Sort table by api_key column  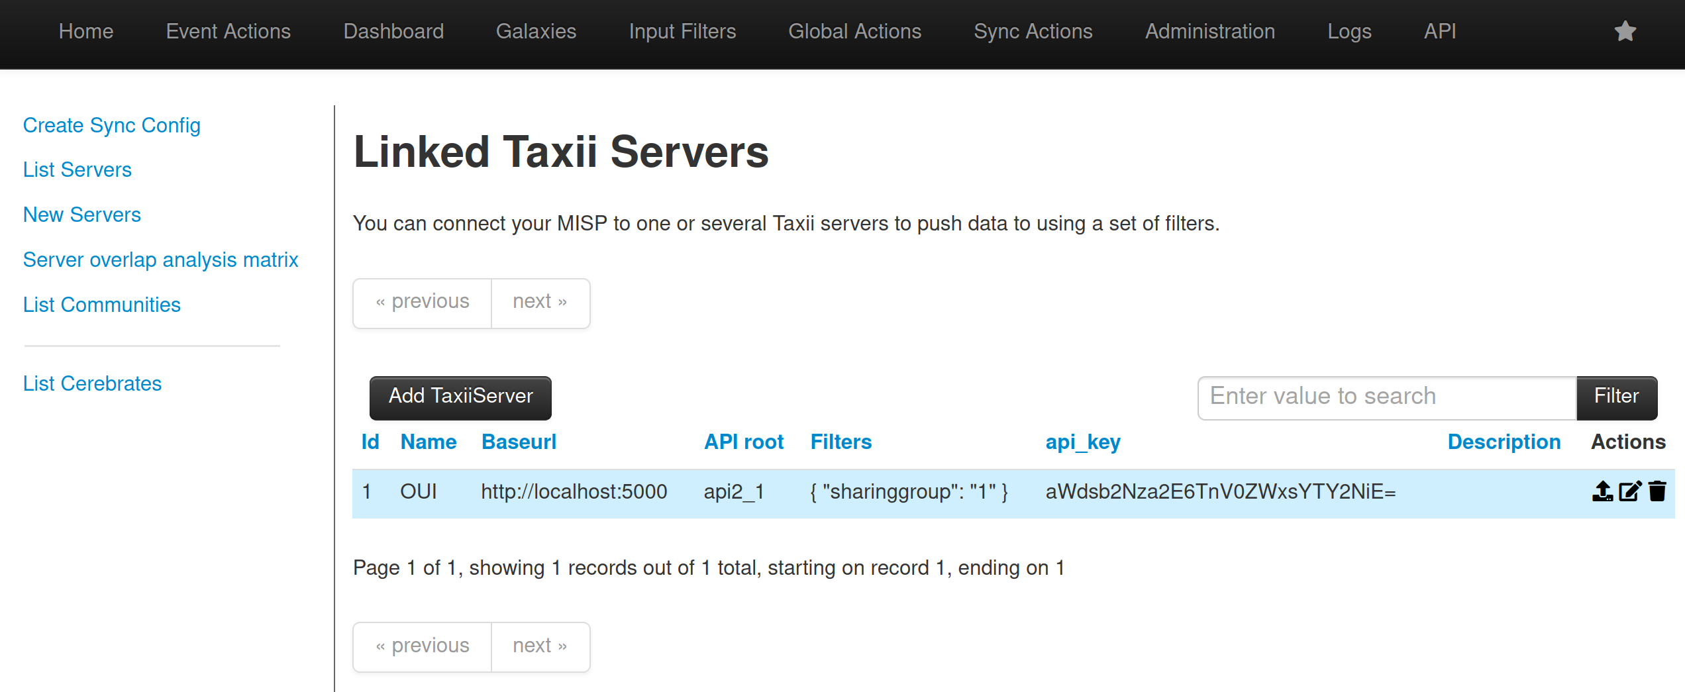pos(1082,442)
